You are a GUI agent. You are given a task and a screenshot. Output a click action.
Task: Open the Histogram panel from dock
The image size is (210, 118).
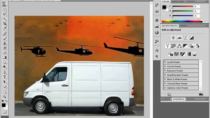click(x=157, y=26)
